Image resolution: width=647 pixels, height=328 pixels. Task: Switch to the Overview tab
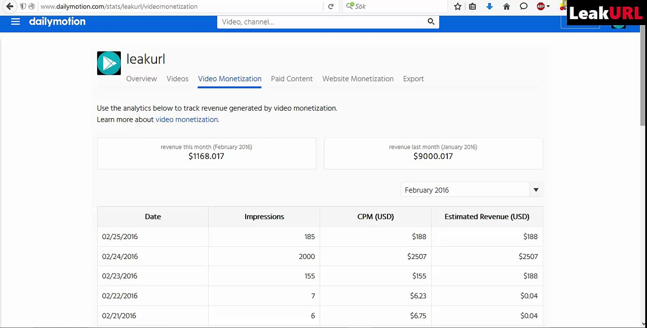coord(141,79)
